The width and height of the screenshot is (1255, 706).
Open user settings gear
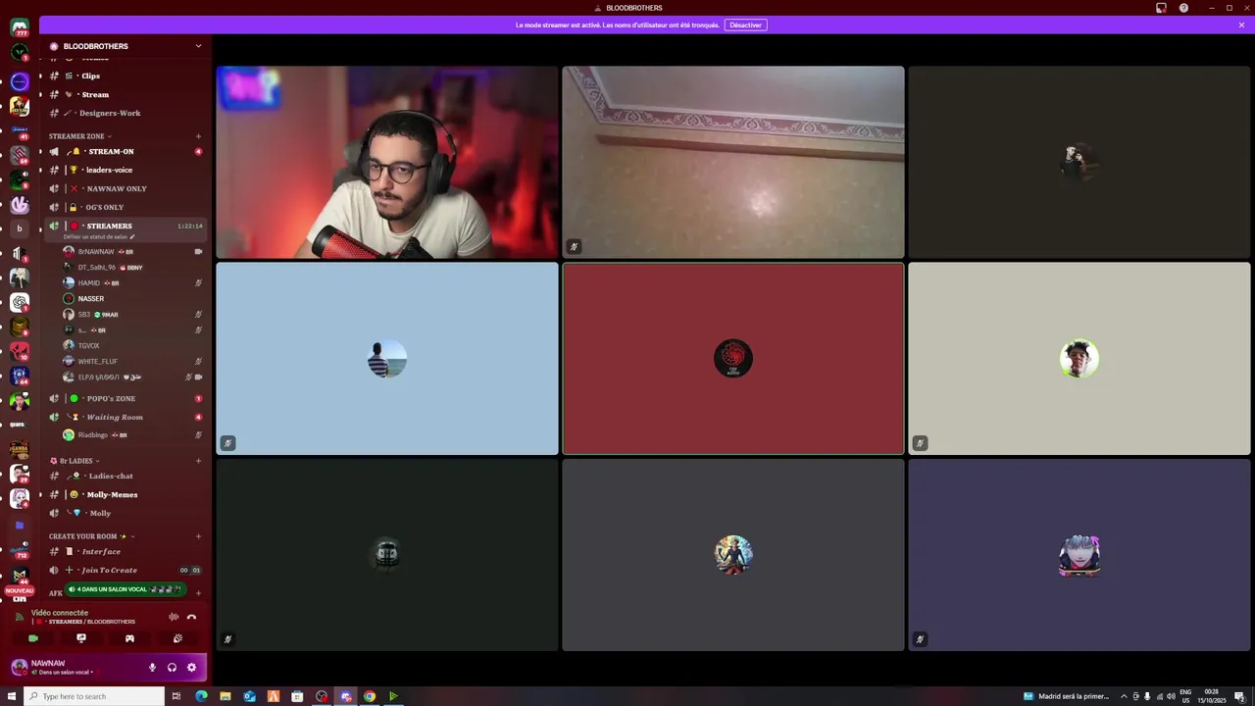(191, 667)
